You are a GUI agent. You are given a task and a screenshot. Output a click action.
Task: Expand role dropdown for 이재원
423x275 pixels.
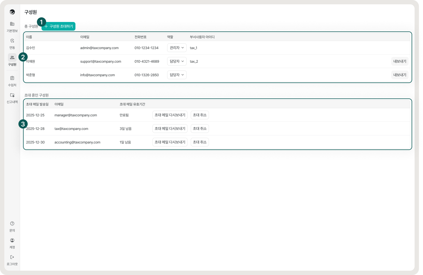tap(177, 61)
